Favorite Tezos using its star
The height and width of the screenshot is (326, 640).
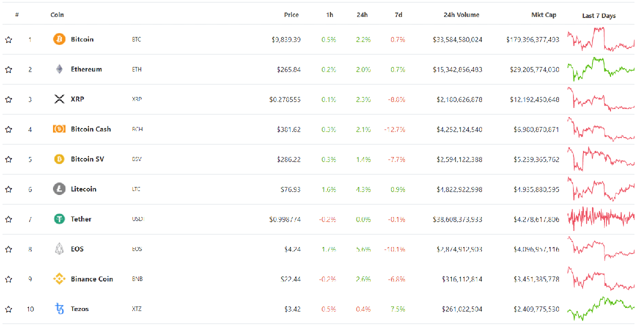[x=8, y=309]
